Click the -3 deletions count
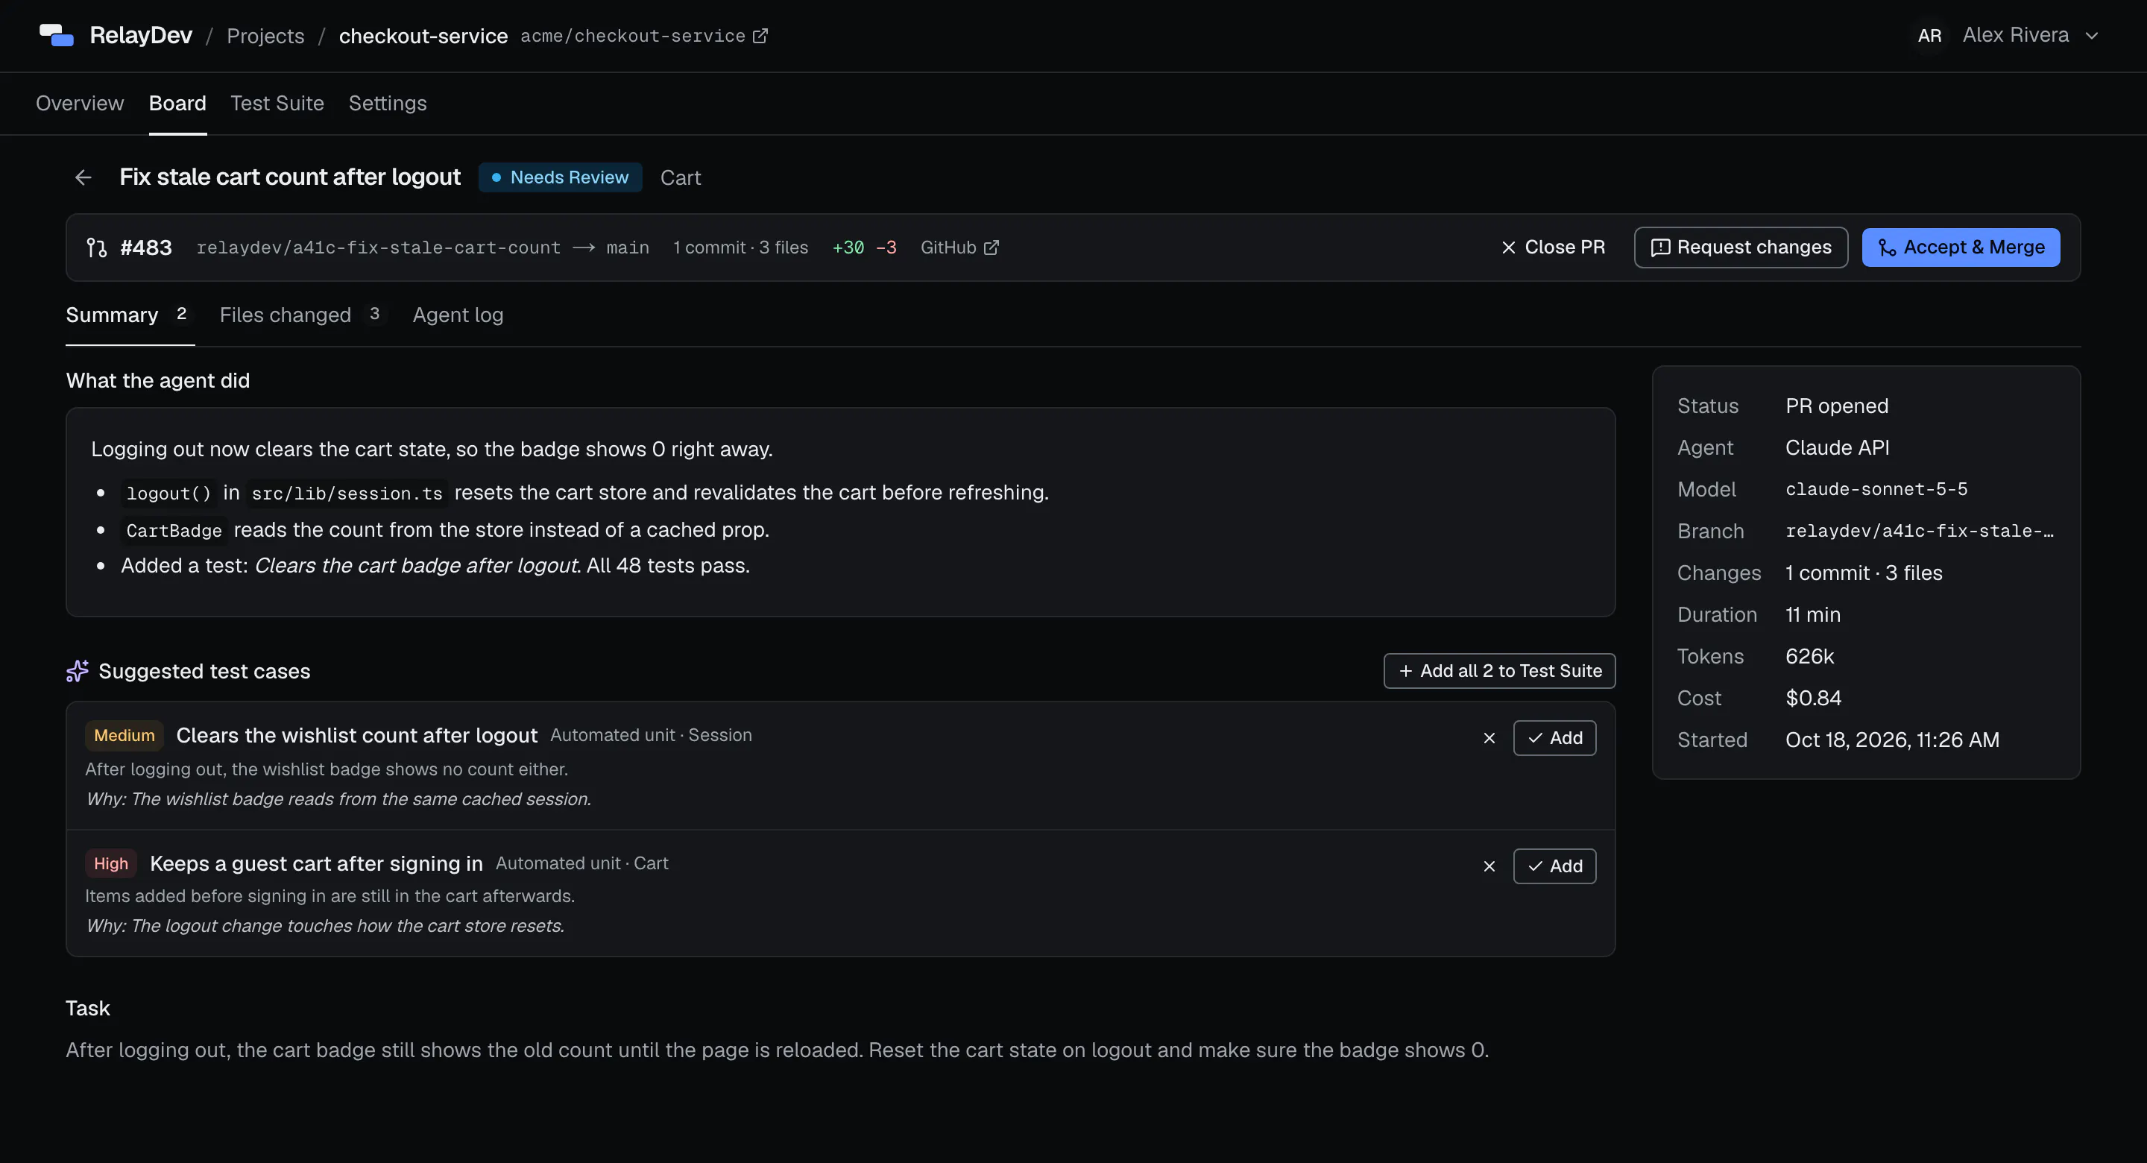This screenshot has height=1163, width=2147. pyautogui.click(x=886, y=248)
